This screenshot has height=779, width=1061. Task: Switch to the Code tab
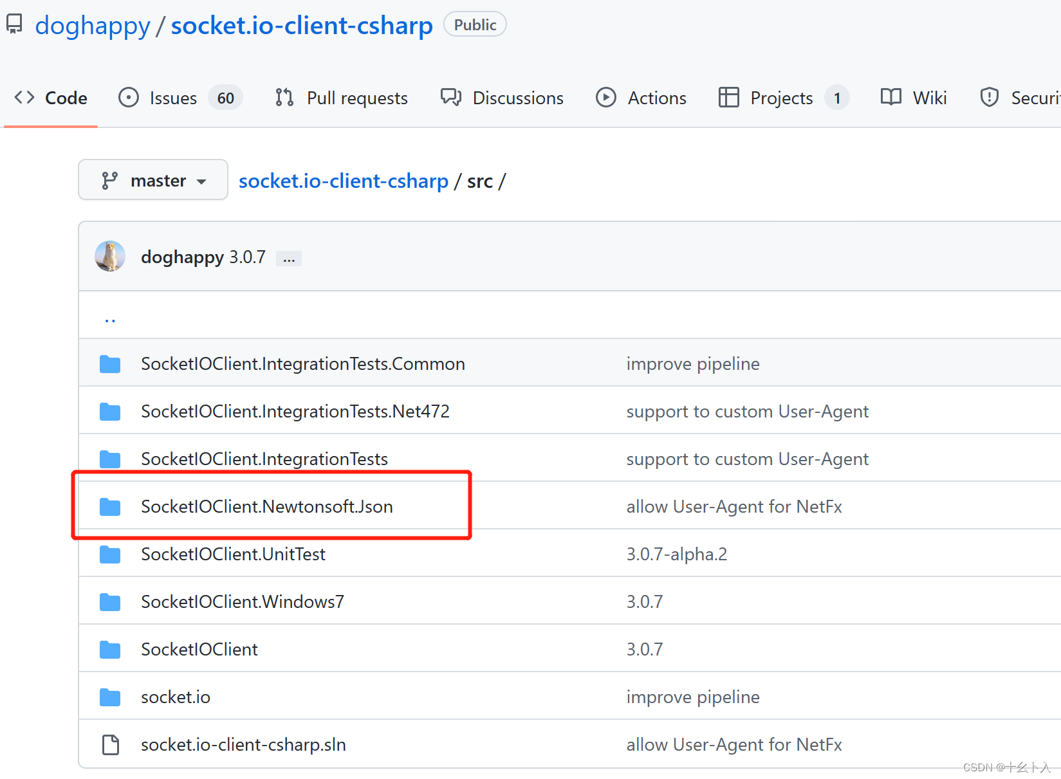click(x=51, y=98)
